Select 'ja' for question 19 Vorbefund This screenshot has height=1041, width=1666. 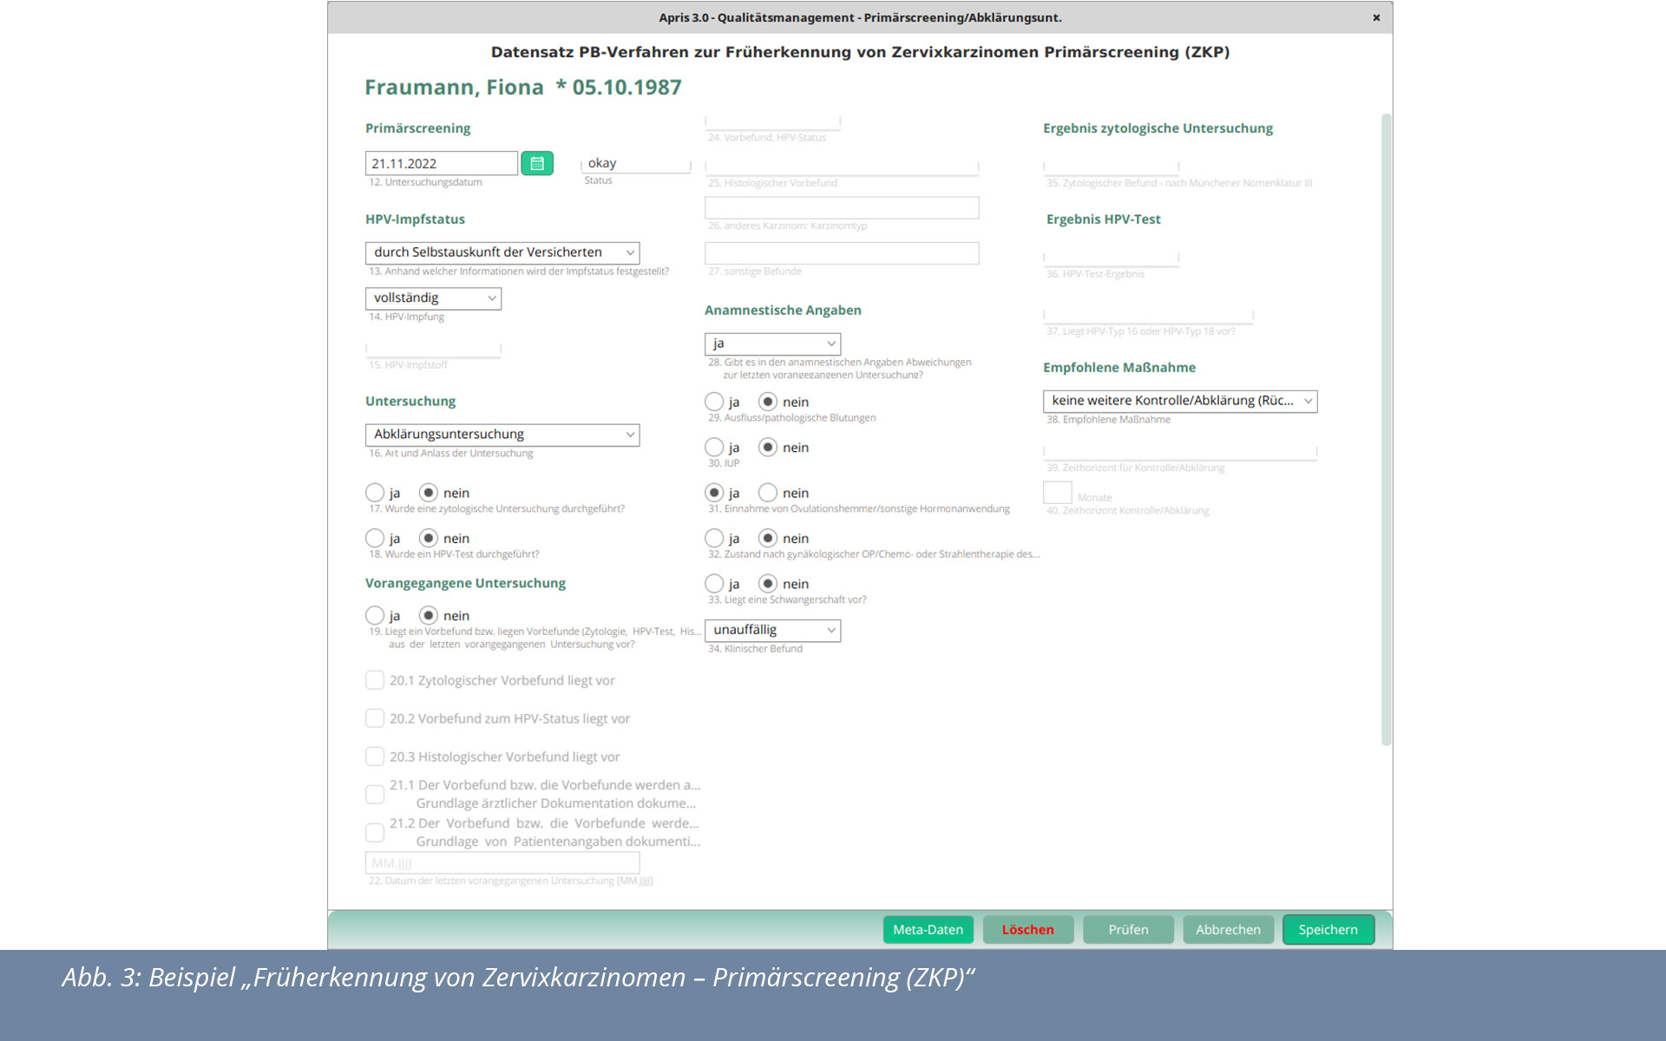pos(375,615)
